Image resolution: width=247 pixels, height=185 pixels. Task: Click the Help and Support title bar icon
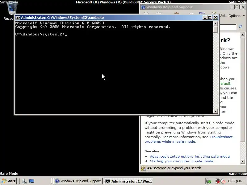pyautogui.click(x=143, y=7)
